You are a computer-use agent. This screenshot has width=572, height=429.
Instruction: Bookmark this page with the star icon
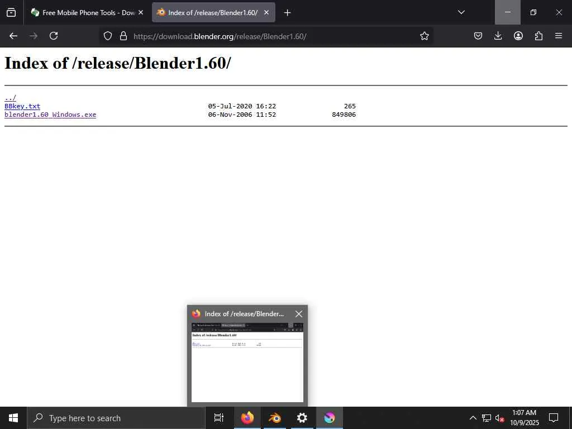point(425,36)
